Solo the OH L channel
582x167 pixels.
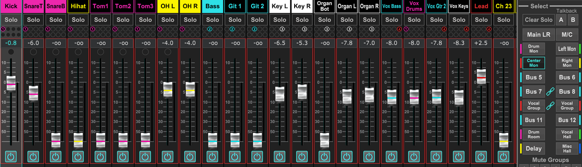[168, 20]
